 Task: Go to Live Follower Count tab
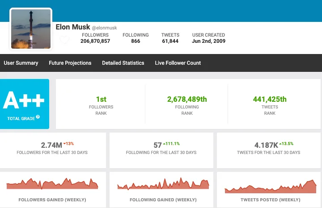point(178,63)
